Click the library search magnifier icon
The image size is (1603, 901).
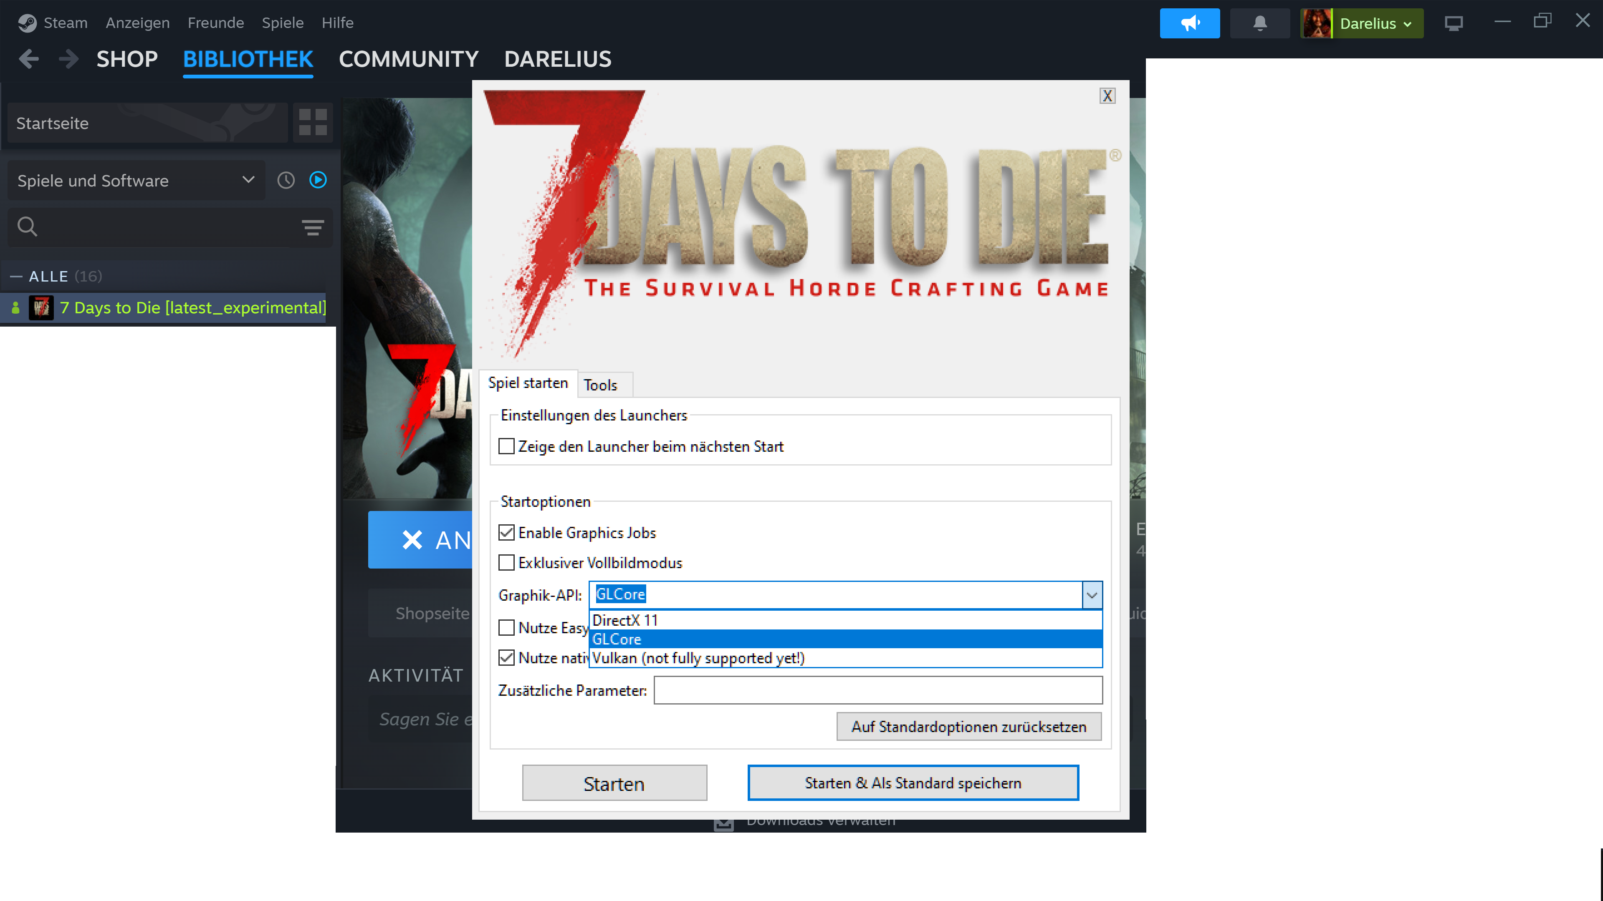27,227
